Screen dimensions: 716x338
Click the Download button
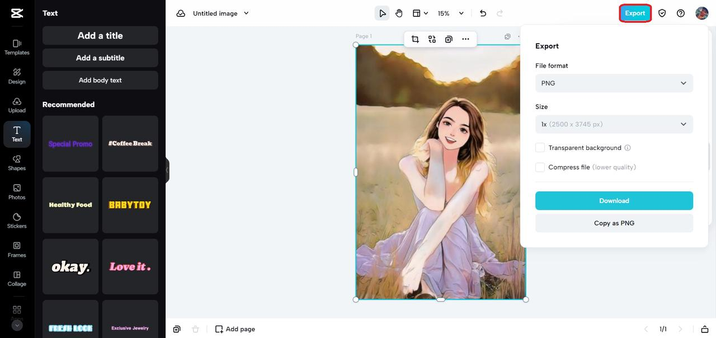(614, 201)
